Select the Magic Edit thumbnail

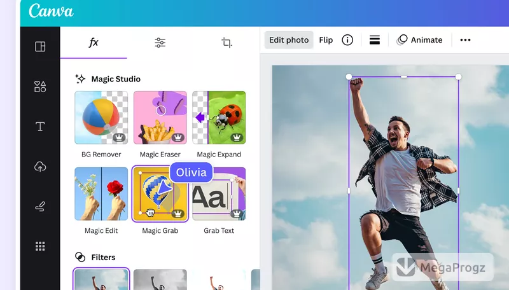coord(101,194)
